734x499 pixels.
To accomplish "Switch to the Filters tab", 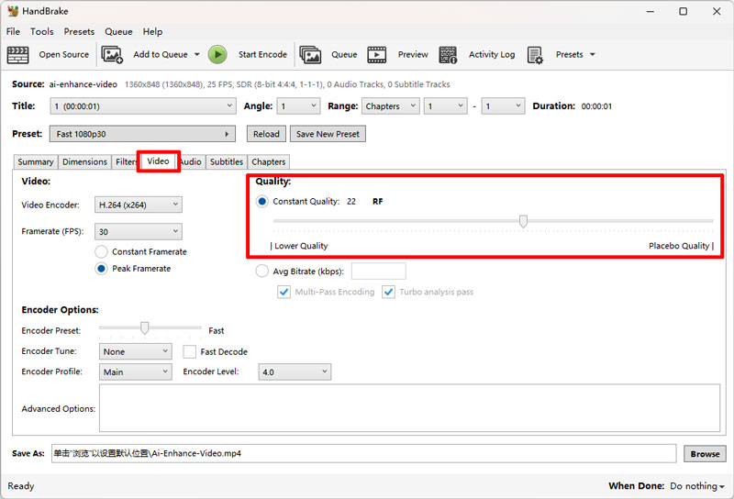I will [126, 161].
